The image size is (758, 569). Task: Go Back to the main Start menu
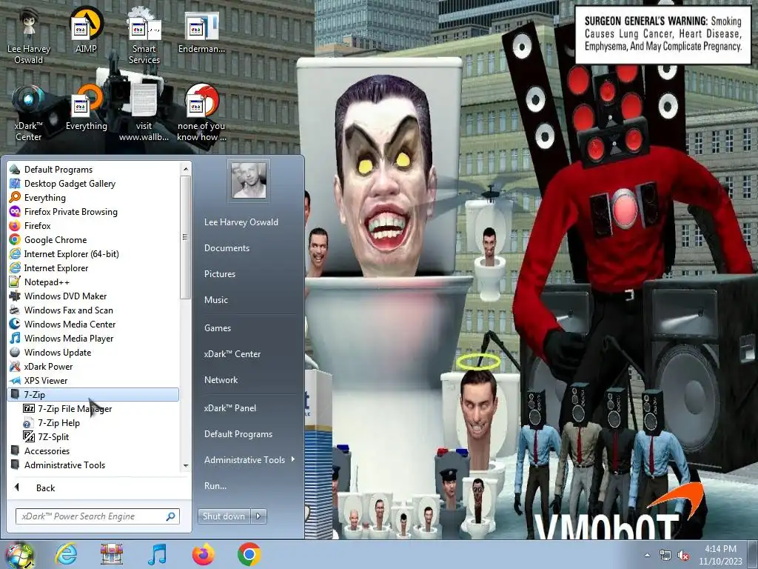45,488
